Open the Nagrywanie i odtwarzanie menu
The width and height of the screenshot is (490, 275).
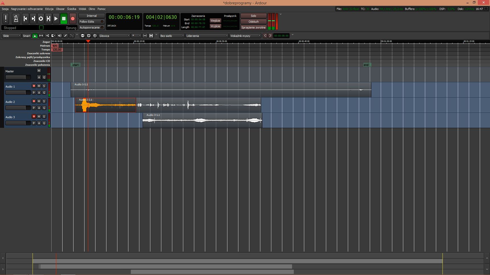27,9
